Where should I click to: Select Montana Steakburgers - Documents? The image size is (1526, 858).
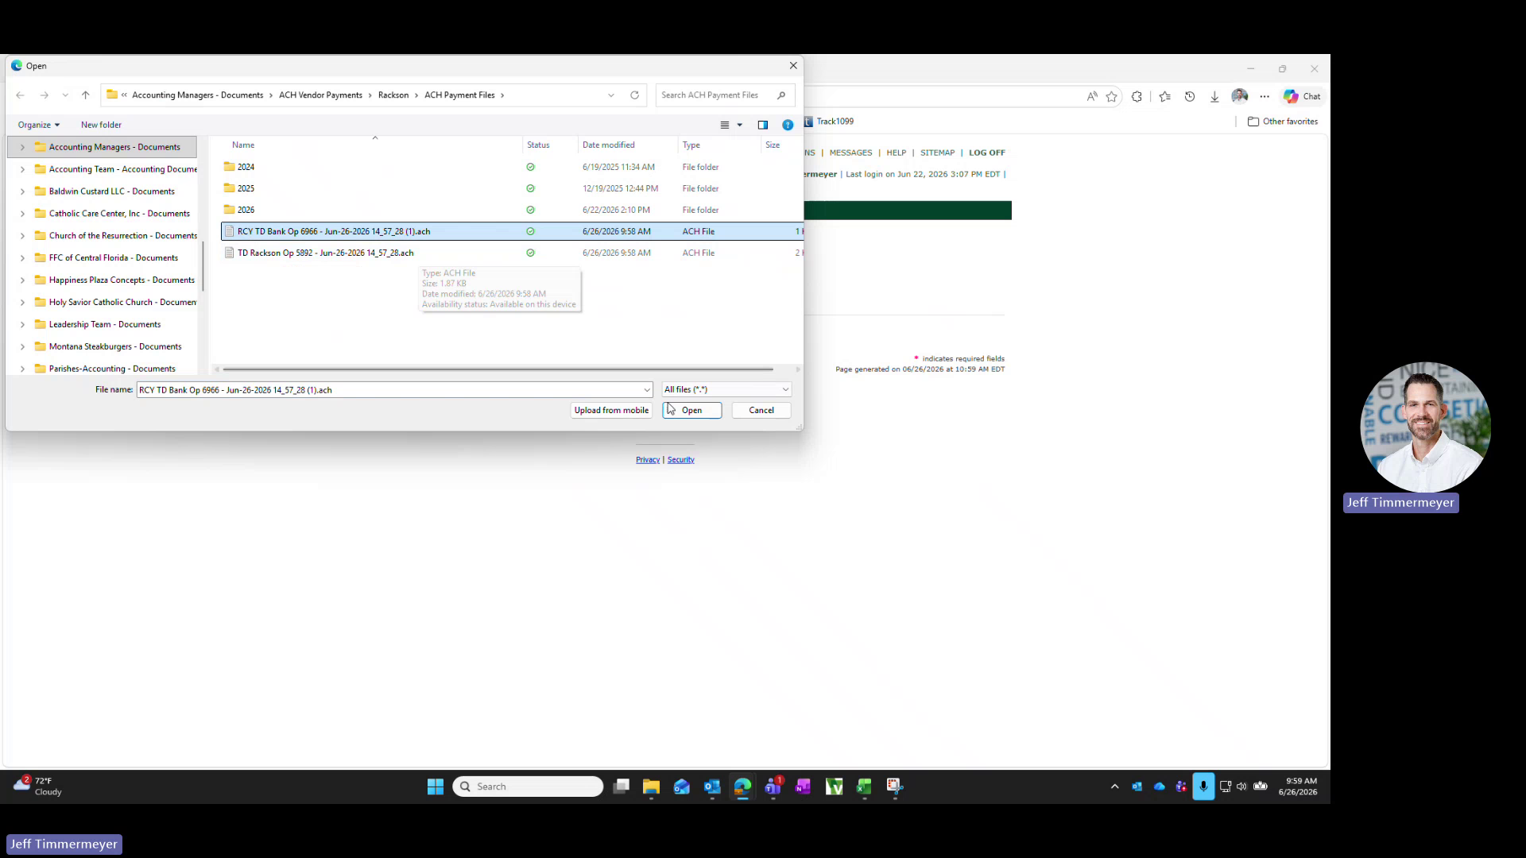tap(114, 347)
